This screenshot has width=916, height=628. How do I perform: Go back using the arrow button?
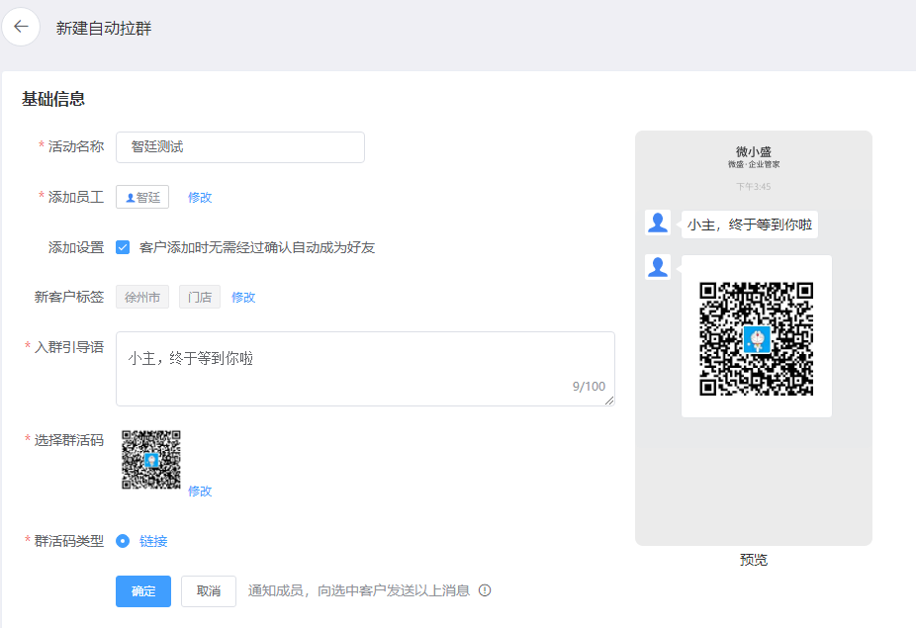coord(21,27)
